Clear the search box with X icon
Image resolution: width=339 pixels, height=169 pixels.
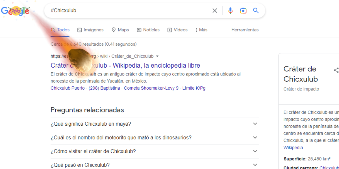(x=215, y=11)
